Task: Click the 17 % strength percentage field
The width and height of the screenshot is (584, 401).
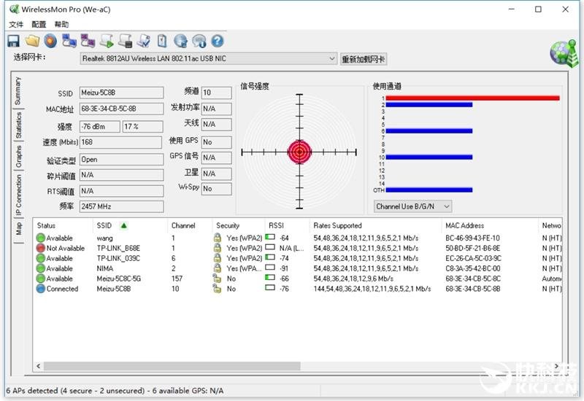Action: point(142,126)
